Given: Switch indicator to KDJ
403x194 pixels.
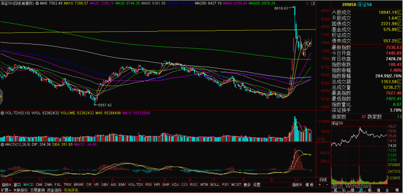Looking at the screenshot, I should point(175,184).
